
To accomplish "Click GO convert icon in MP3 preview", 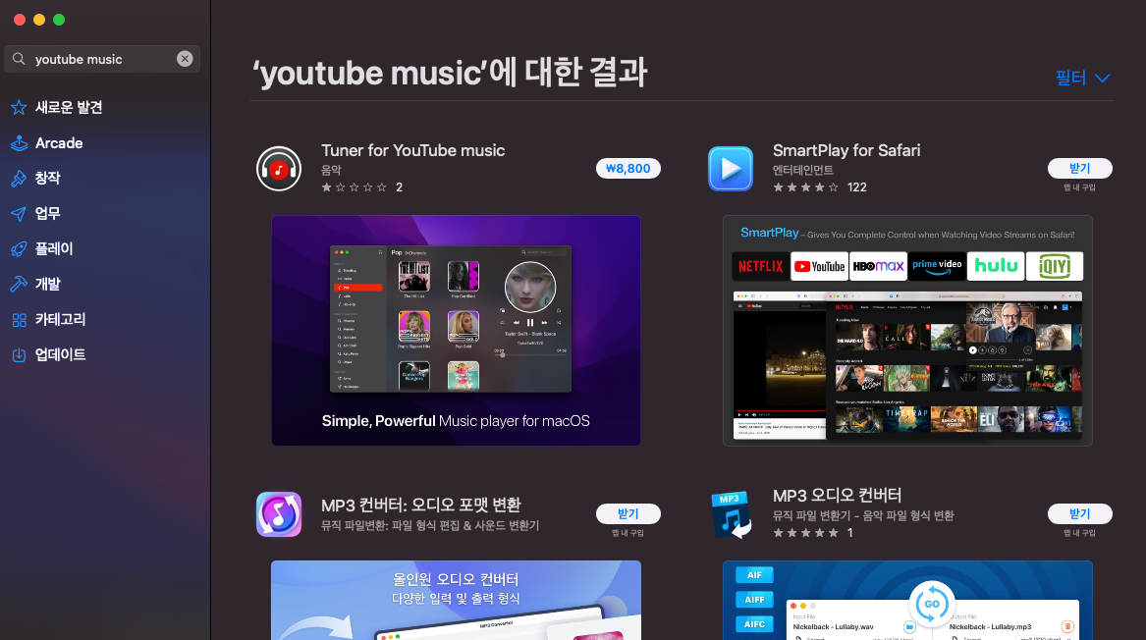I will point(931,605).
